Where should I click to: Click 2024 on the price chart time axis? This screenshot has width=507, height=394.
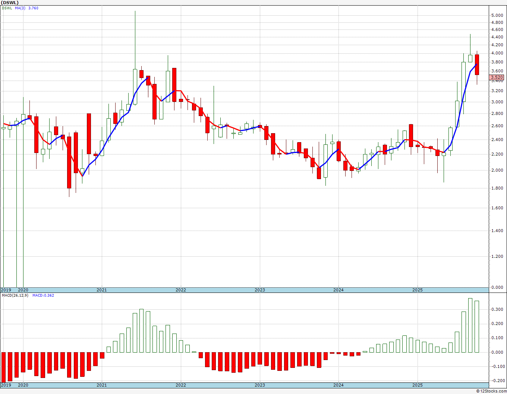tap(338, 290)
